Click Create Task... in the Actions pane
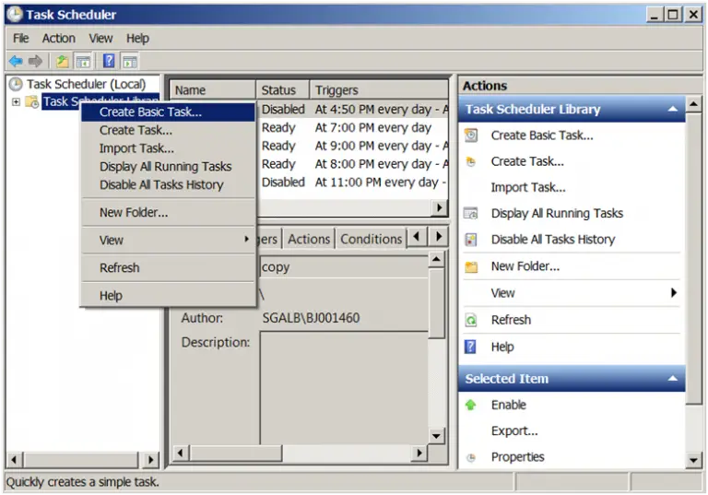708x495 pixels. 527,161
